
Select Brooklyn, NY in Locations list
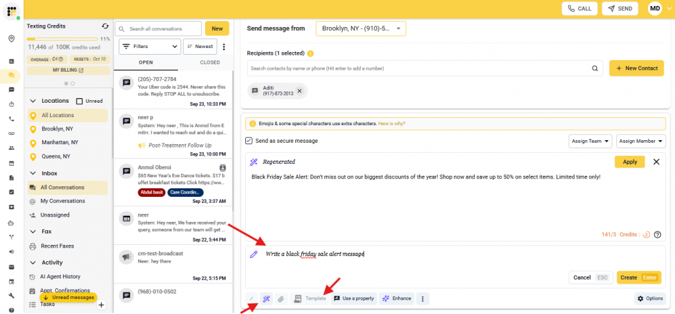(57, 129)
